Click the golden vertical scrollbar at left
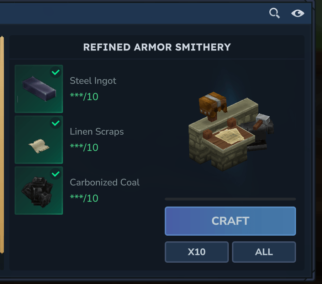Screen dimensions: 322x284 click(x=2, y=145)
